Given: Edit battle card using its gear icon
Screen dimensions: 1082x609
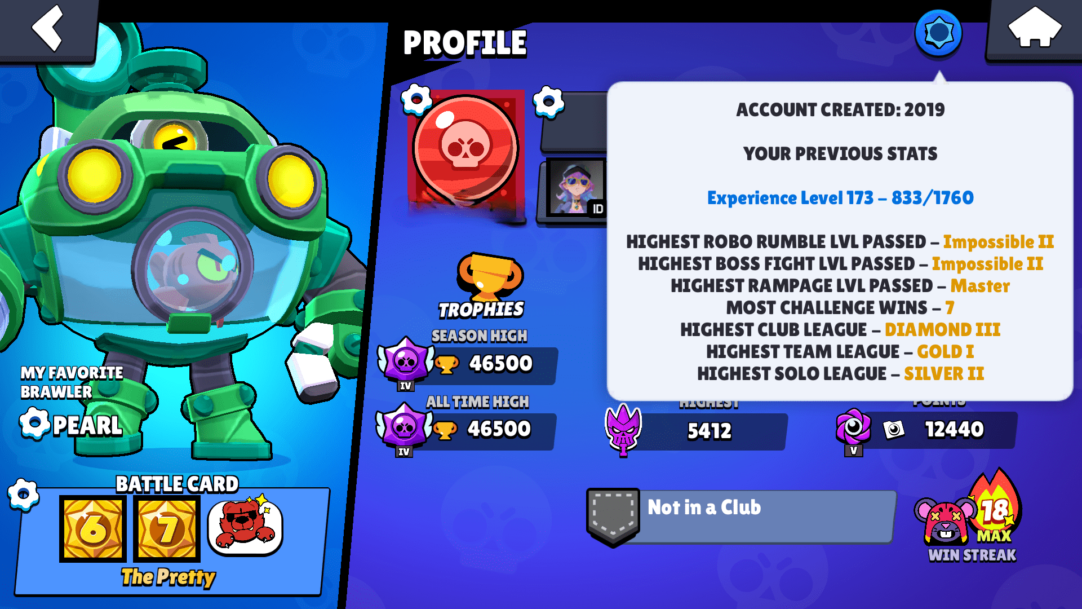Looking at the screenshot, I should (23, 495).
